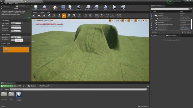Open the Perspective view mode dropdown
The image size is (193, 108).
point(39,21)
